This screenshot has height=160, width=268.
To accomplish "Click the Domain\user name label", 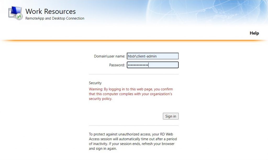I will point(110,56).
